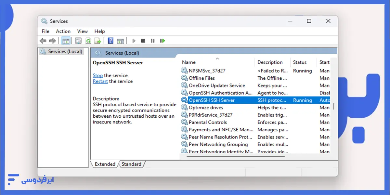
Task: Toggle the Show/Hide Console Tree toolbar button
Action: pyautogui.click(x=66, y=41)
